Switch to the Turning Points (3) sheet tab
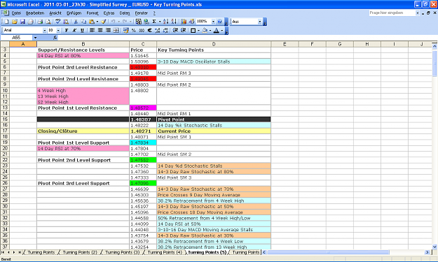Screen dimensions: 438x262 click(122, 252)
